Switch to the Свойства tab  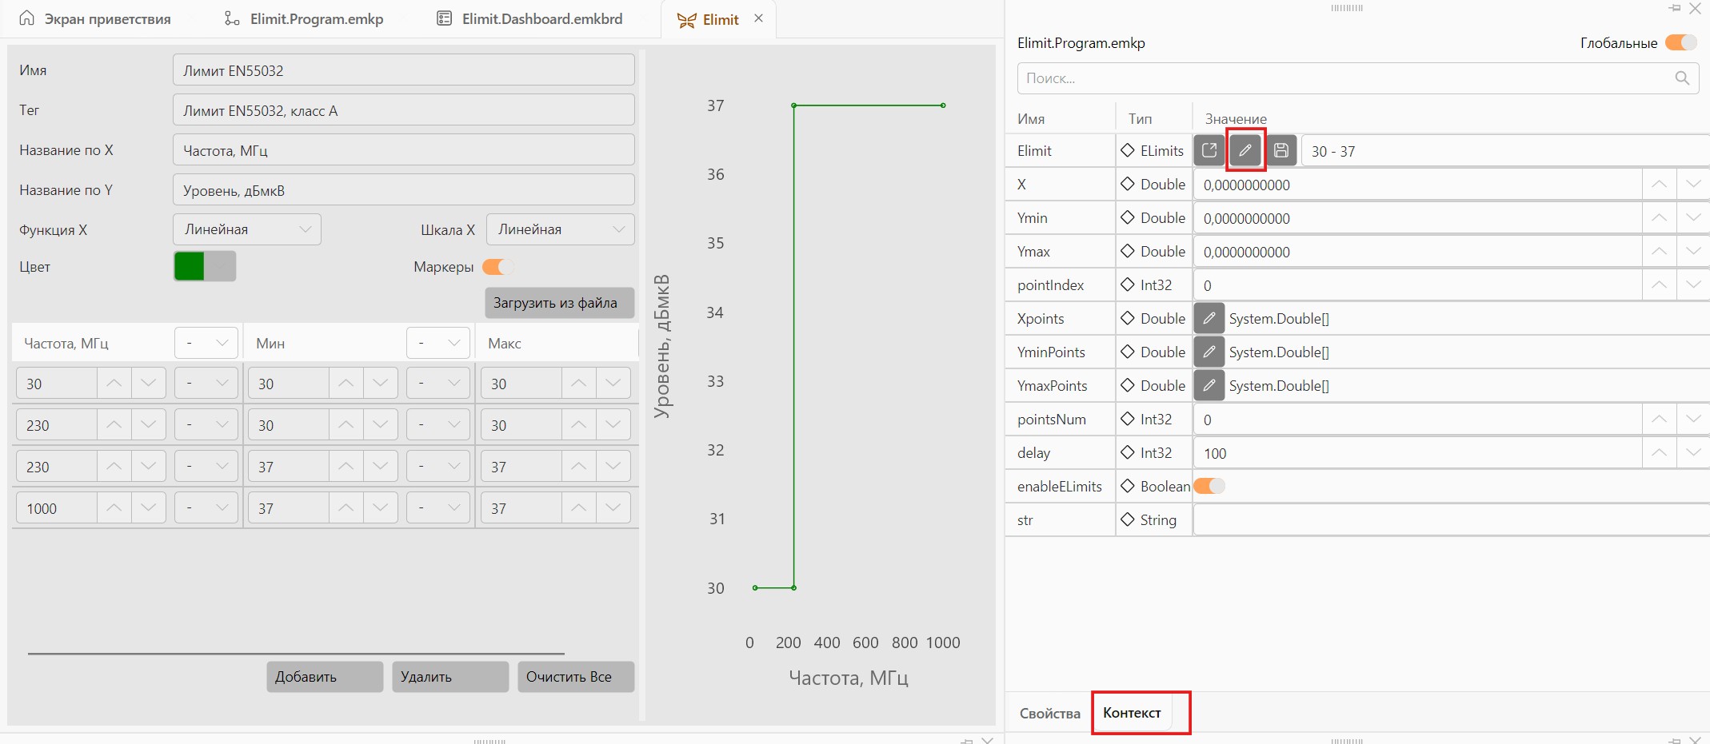coord(1049,713)
